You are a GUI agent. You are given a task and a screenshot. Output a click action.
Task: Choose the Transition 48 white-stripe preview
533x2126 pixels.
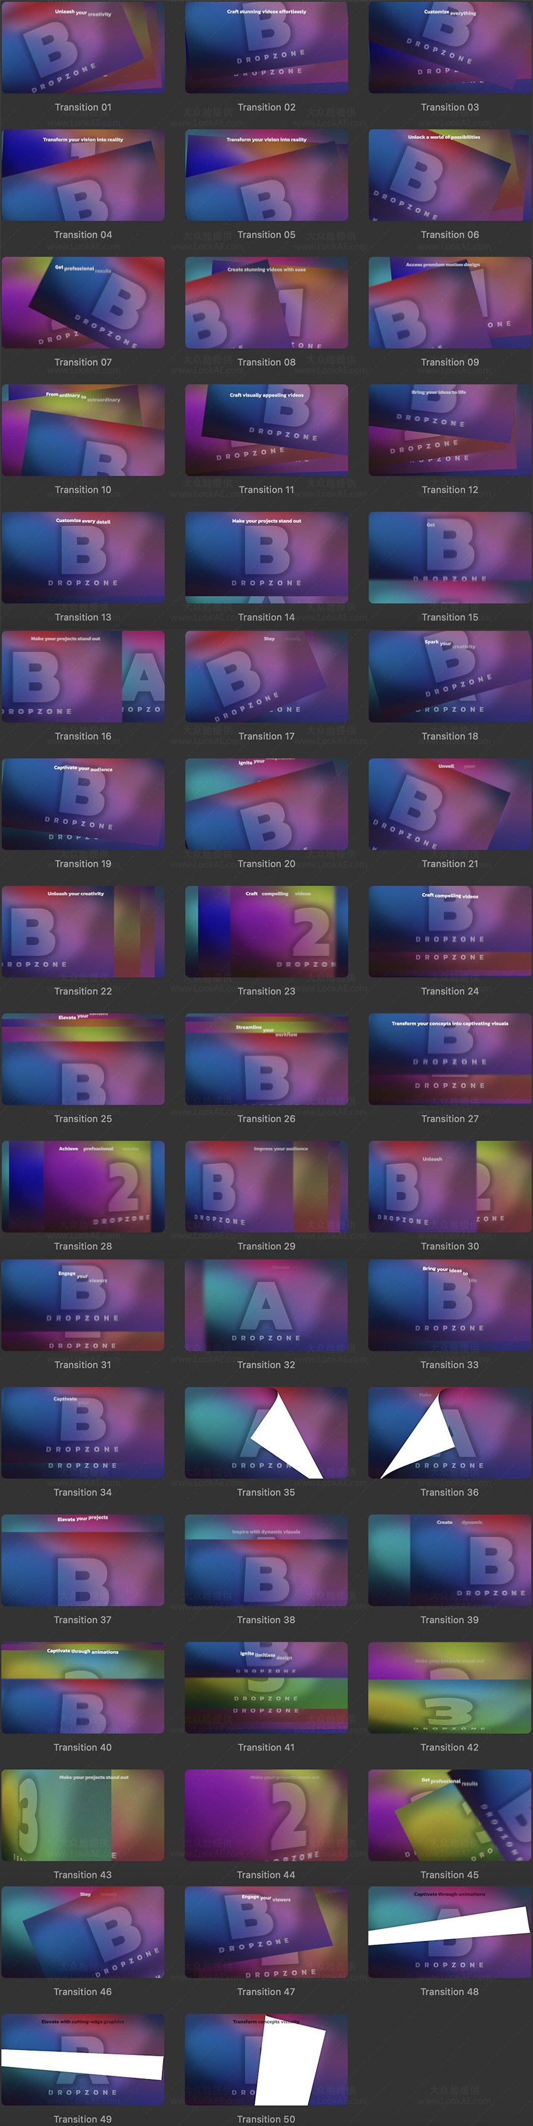coord(450,1932)
